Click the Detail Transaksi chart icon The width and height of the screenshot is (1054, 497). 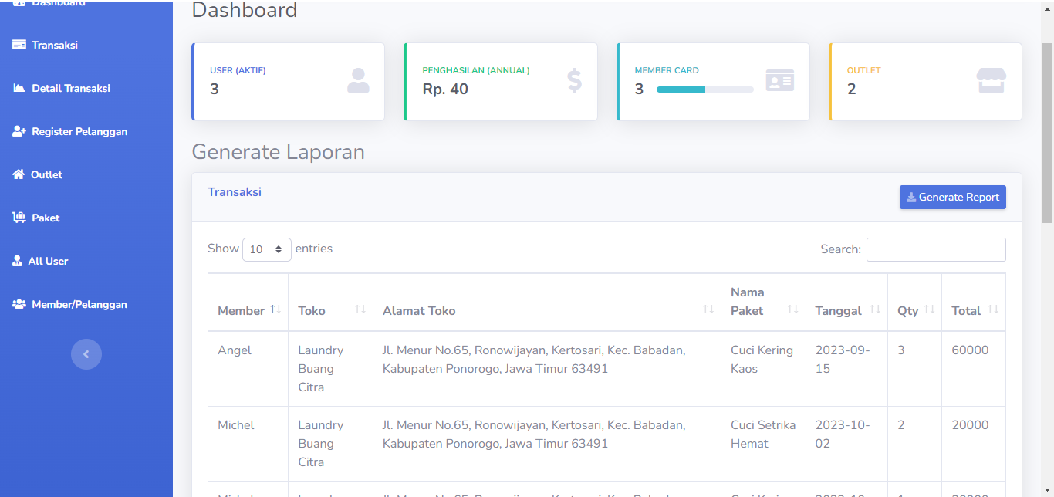[19, 88]
